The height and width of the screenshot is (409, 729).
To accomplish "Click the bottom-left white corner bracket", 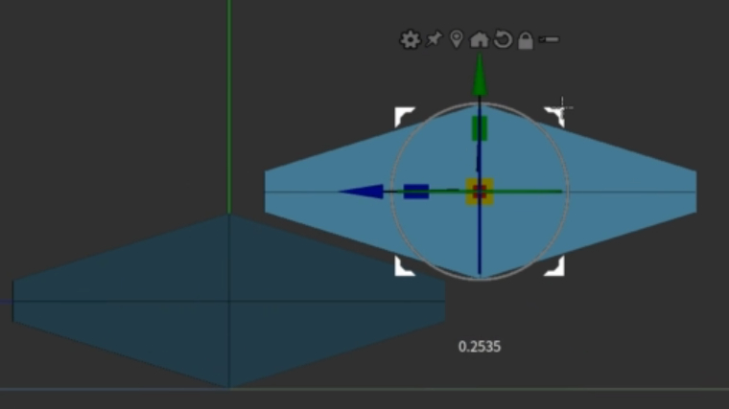I will (403, 267).
